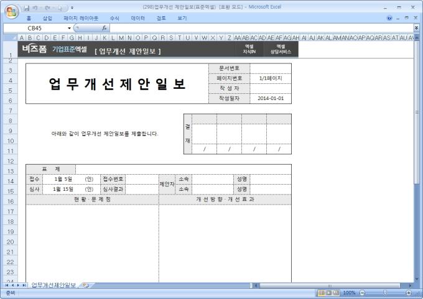Click the Excel Help question mark icon
The height and width of the screenshot is (299, 423).
click(x=389, y=18)
